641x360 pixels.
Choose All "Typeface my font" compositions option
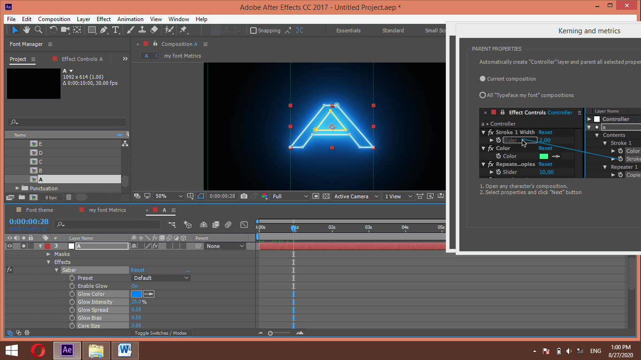point(482,95)
